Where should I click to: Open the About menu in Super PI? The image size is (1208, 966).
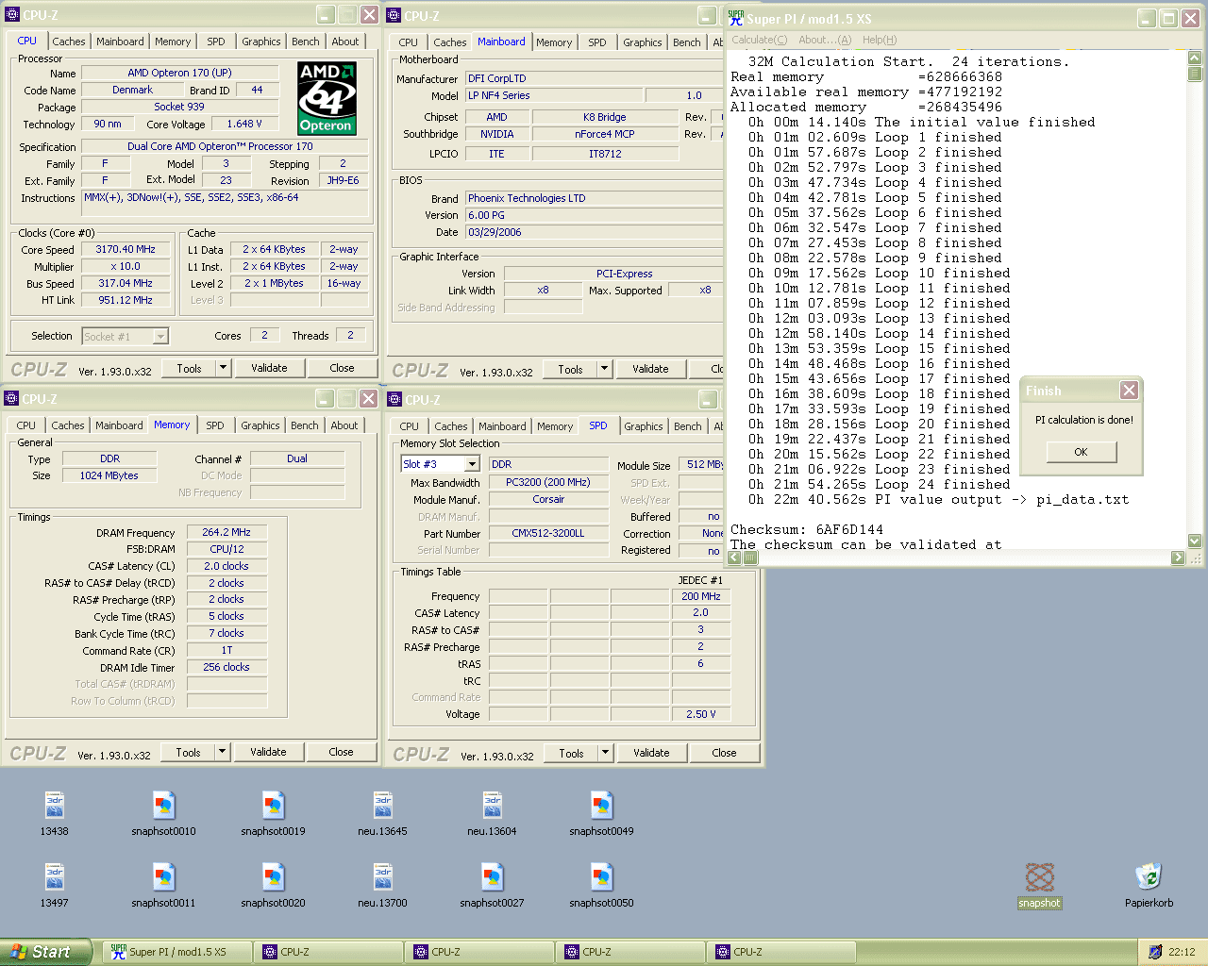(x=825, y=40)
